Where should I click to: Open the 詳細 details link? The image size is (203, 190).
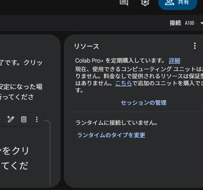click(174, 60)
